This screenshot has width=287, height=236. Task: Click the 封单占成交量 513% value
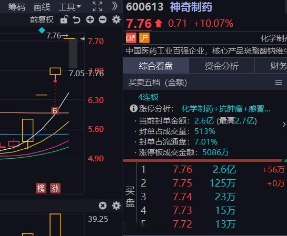pyautogui.click(x=205, y=131)
